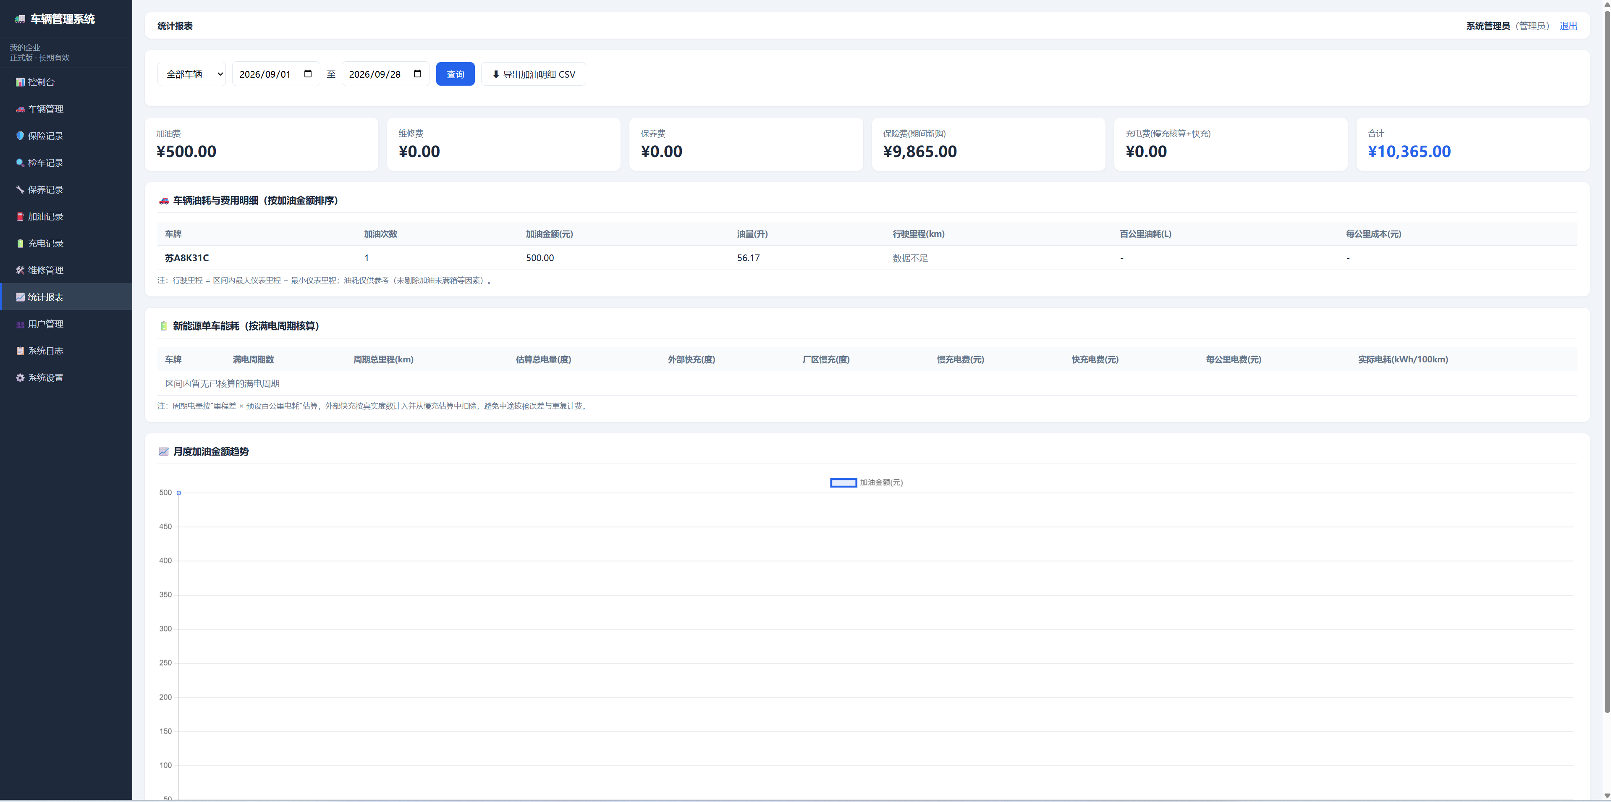Open the start date calendar picker icon

pyautogui.click(x=308, y=74)
